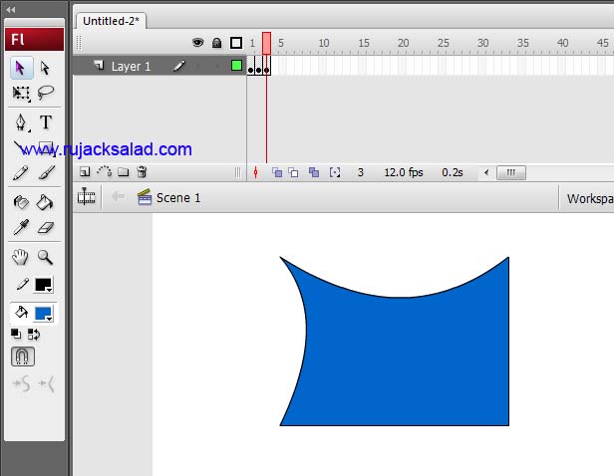Select the Pen tool
This screenshot has height=476, width=614.
click(x=21, y=122)
